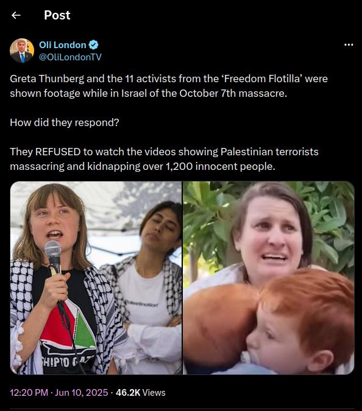Click the 12:20 PM timestamp
The width and height of the screenshot is (362, 411).
tap(29, 392)
